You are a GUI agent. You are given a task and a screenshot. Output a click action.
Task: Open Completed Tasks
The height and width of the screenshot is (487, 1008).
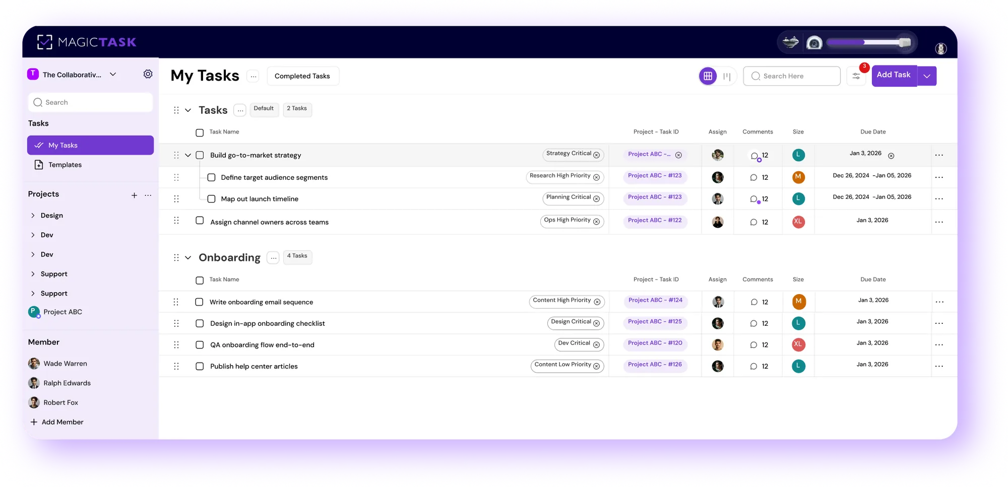pos(302,76)
